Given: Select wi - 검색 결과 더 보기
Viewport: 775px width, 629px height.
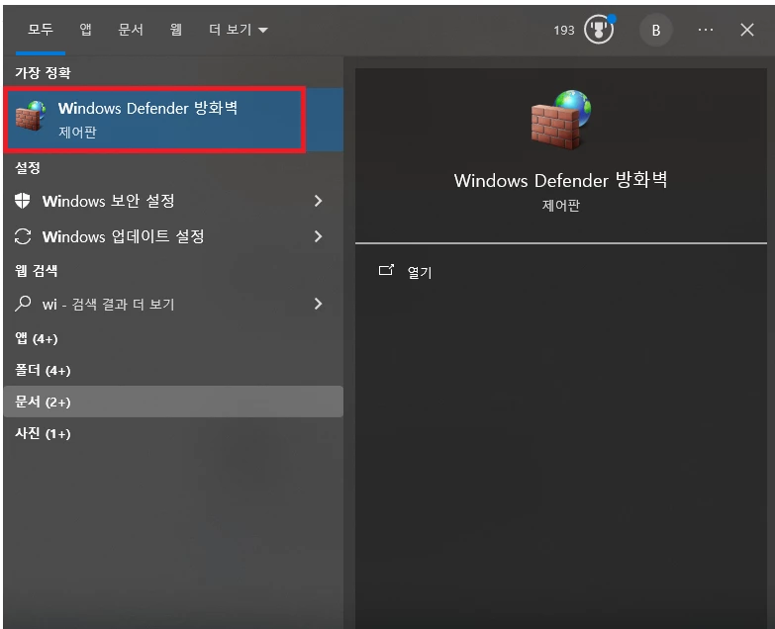Looking at the screenshot, I should 173,304.
